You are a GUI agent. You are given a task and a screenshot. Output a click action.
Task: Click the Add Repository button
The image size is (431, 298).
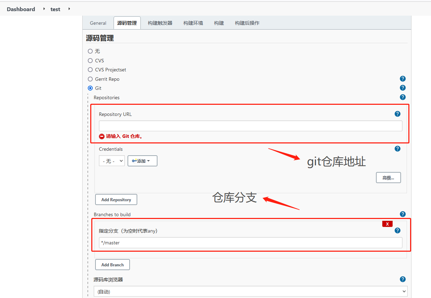[x=116, y=200]
